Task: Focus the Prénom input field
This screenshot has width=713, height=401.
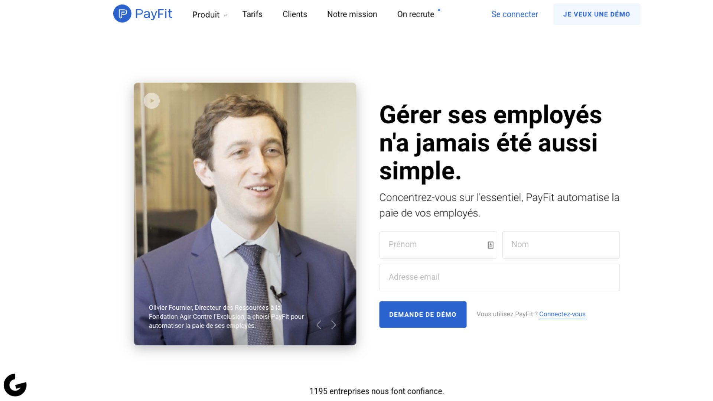Action: tap(438, 245)
